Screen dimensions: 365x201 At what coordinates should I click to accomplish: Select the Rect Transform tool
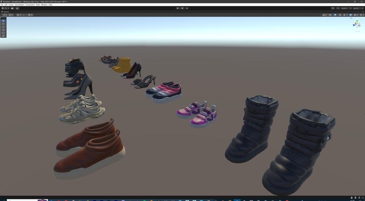coord(3,33)
